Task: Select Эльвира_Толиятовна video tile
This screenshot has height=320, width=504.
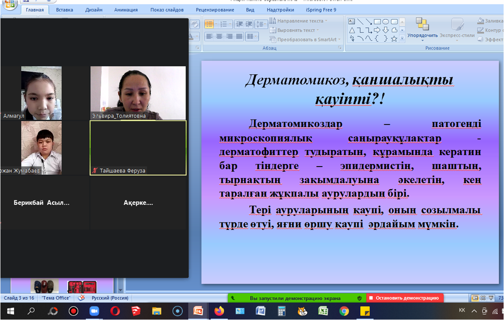Action: point(138,93)
